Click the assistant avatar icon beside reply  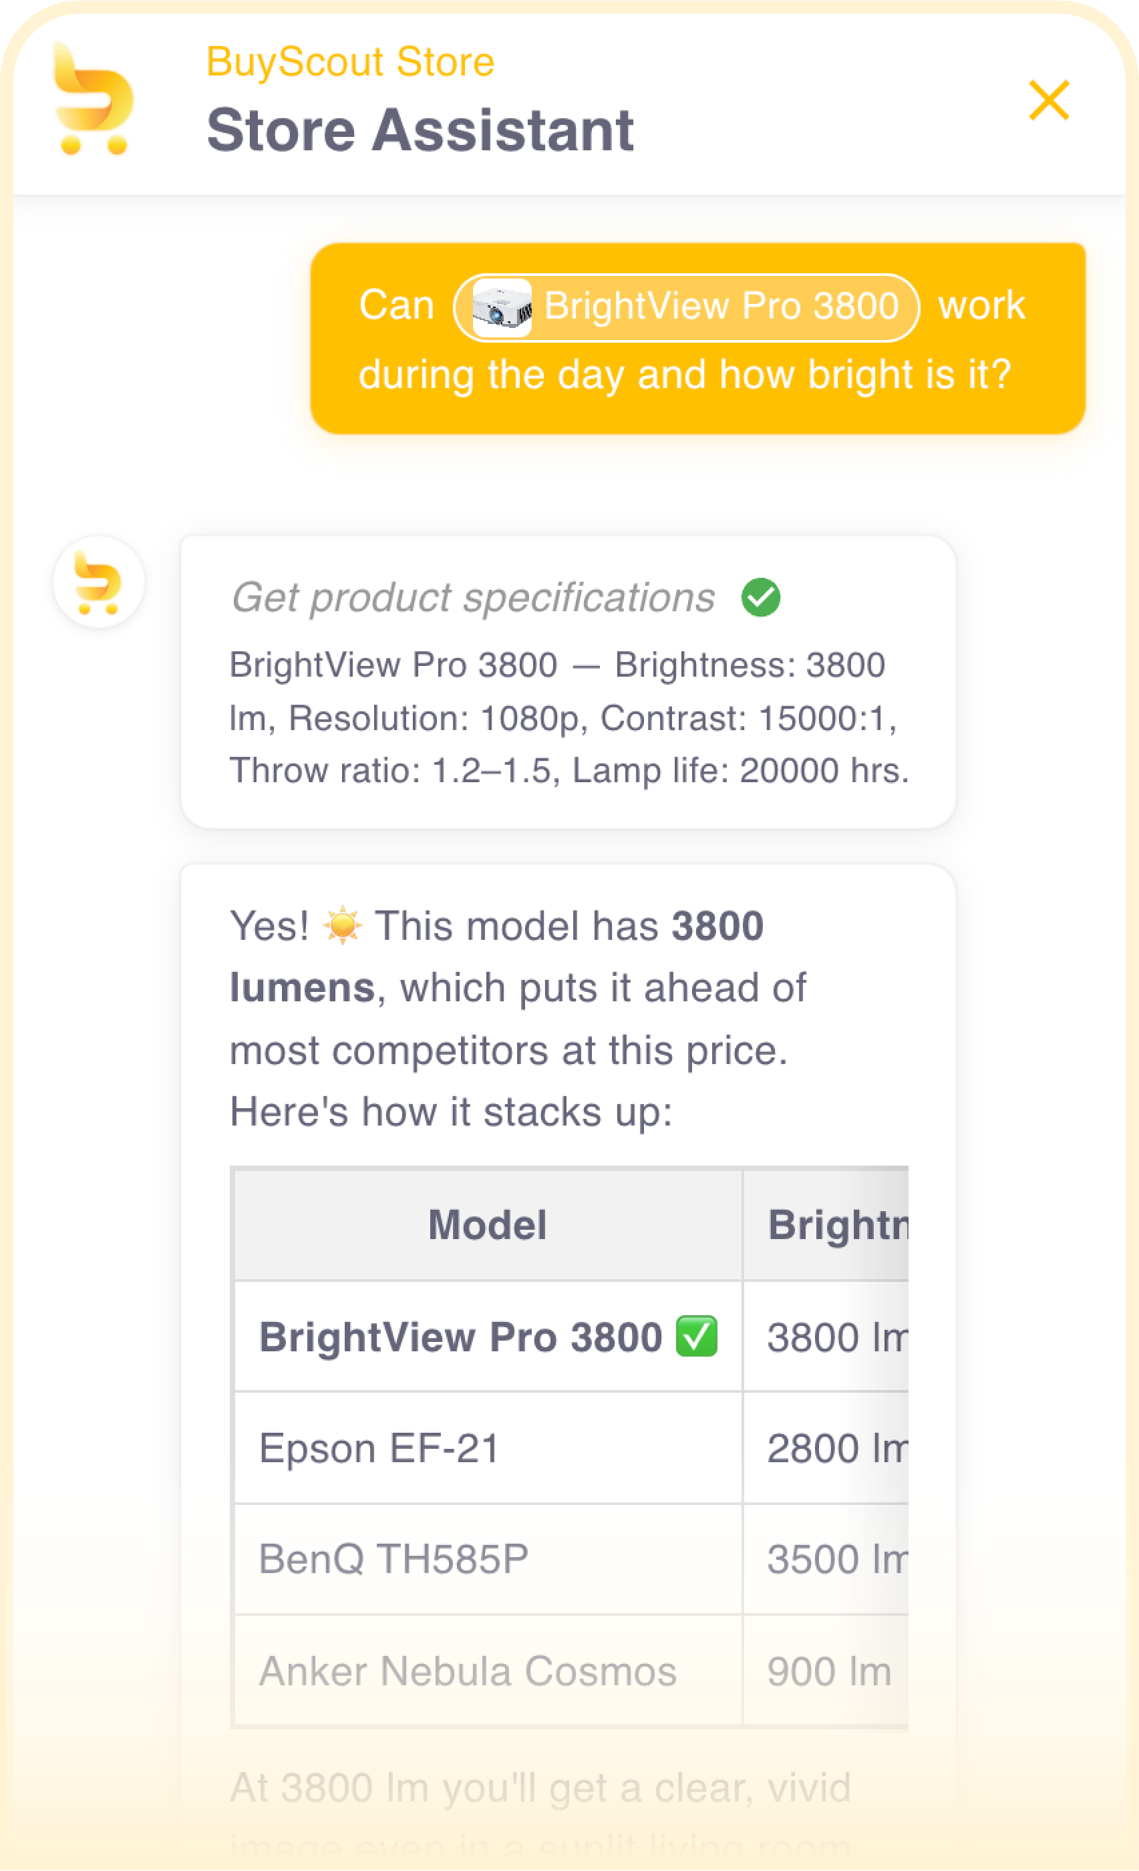pos(99,582)
